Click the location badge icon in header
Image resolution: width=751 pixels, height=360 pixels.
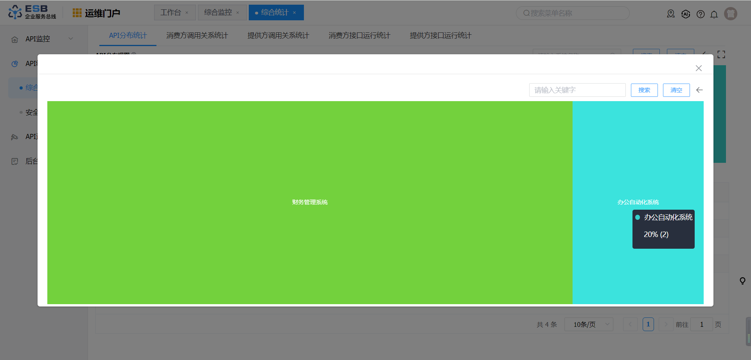671,14
